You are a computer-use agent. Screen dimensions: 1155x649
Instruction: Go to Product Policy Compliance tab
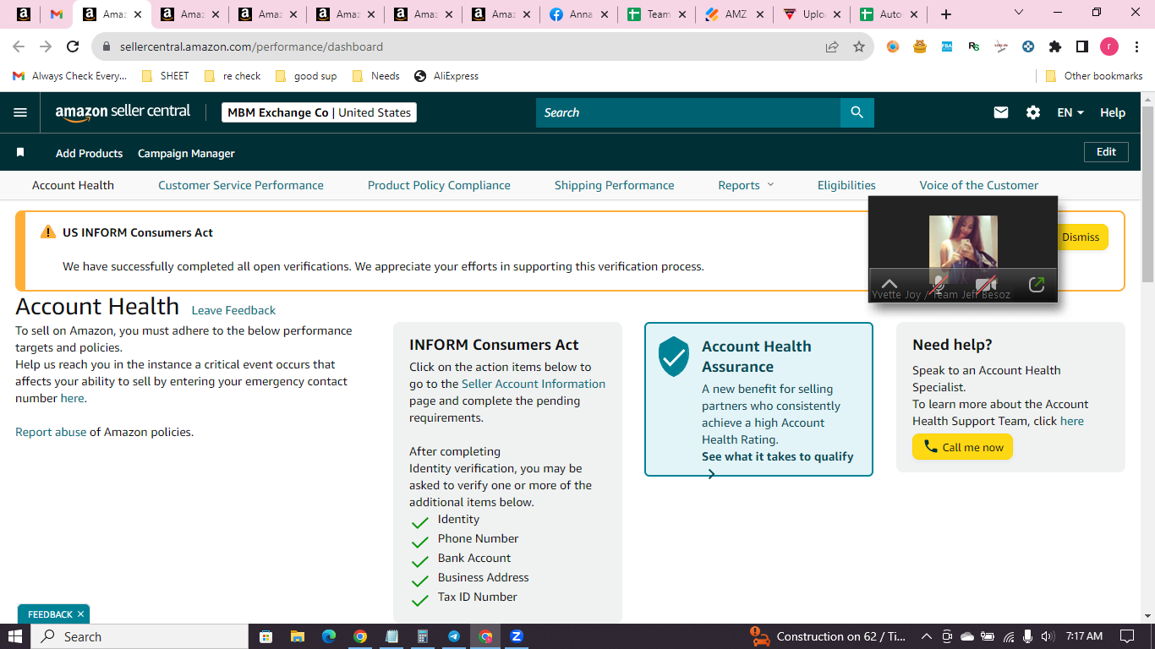coord(439,185)
